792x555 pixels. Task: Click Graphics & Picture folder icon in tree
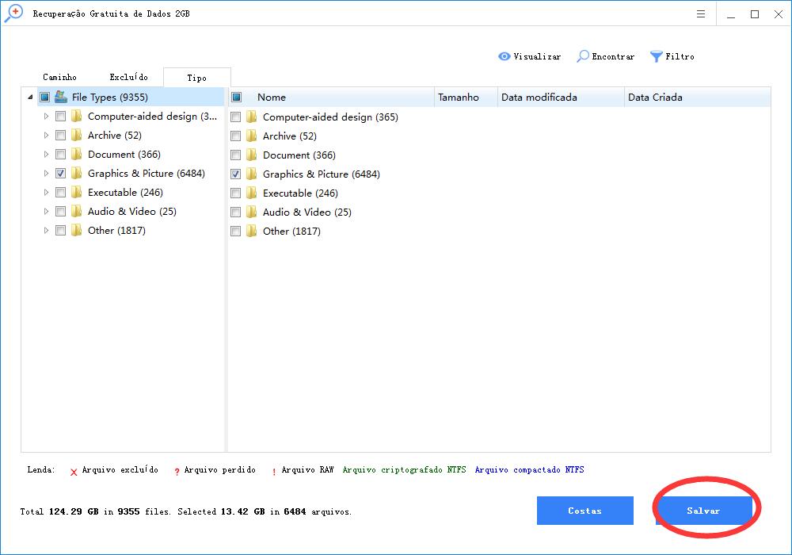point(77,174)
